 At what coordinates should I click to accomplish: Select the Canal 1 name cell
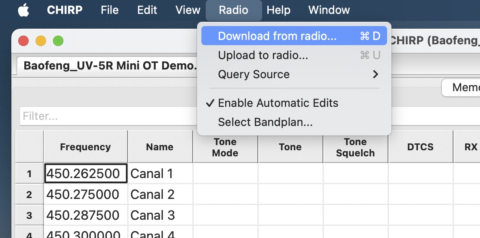(160, 173)
